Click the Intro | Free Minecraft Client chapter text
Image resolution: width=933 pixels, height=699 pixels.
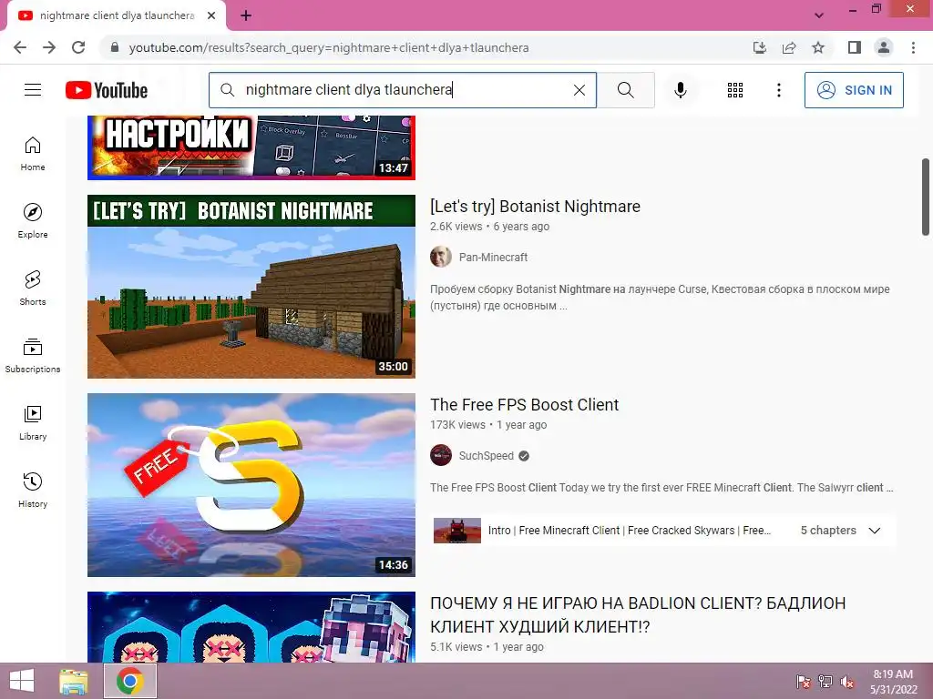tap(630, 531)
